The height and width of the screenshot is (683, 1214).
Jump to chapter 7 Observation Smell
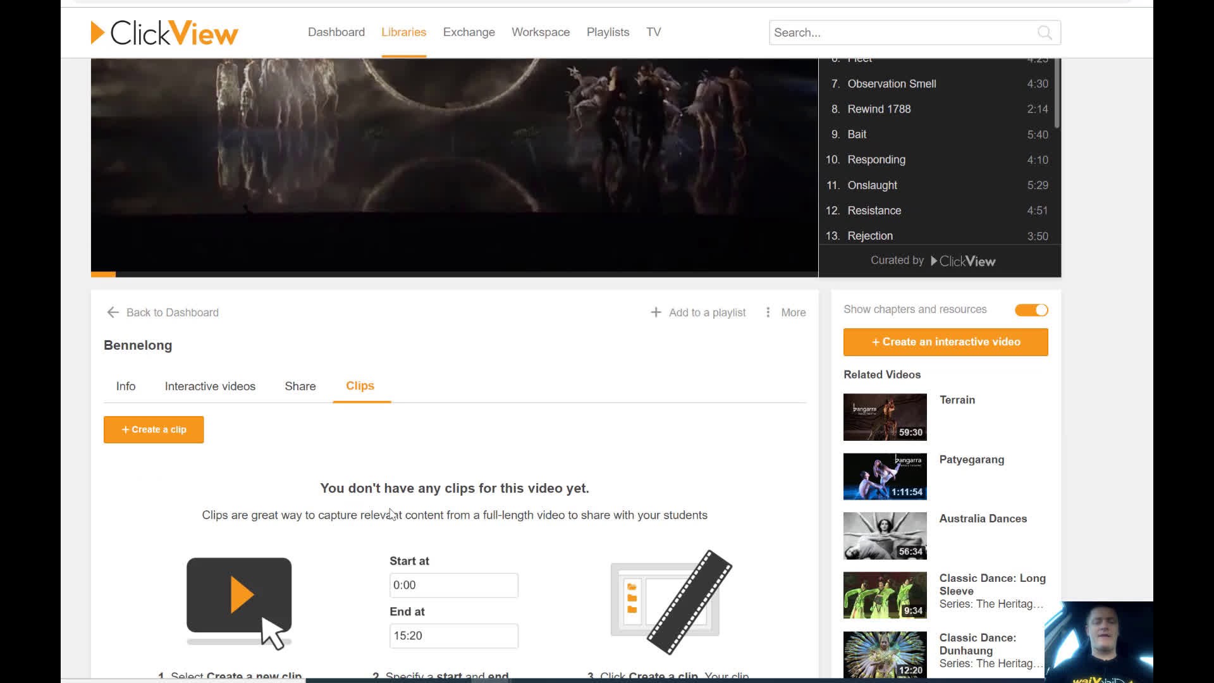coord(940,83)
